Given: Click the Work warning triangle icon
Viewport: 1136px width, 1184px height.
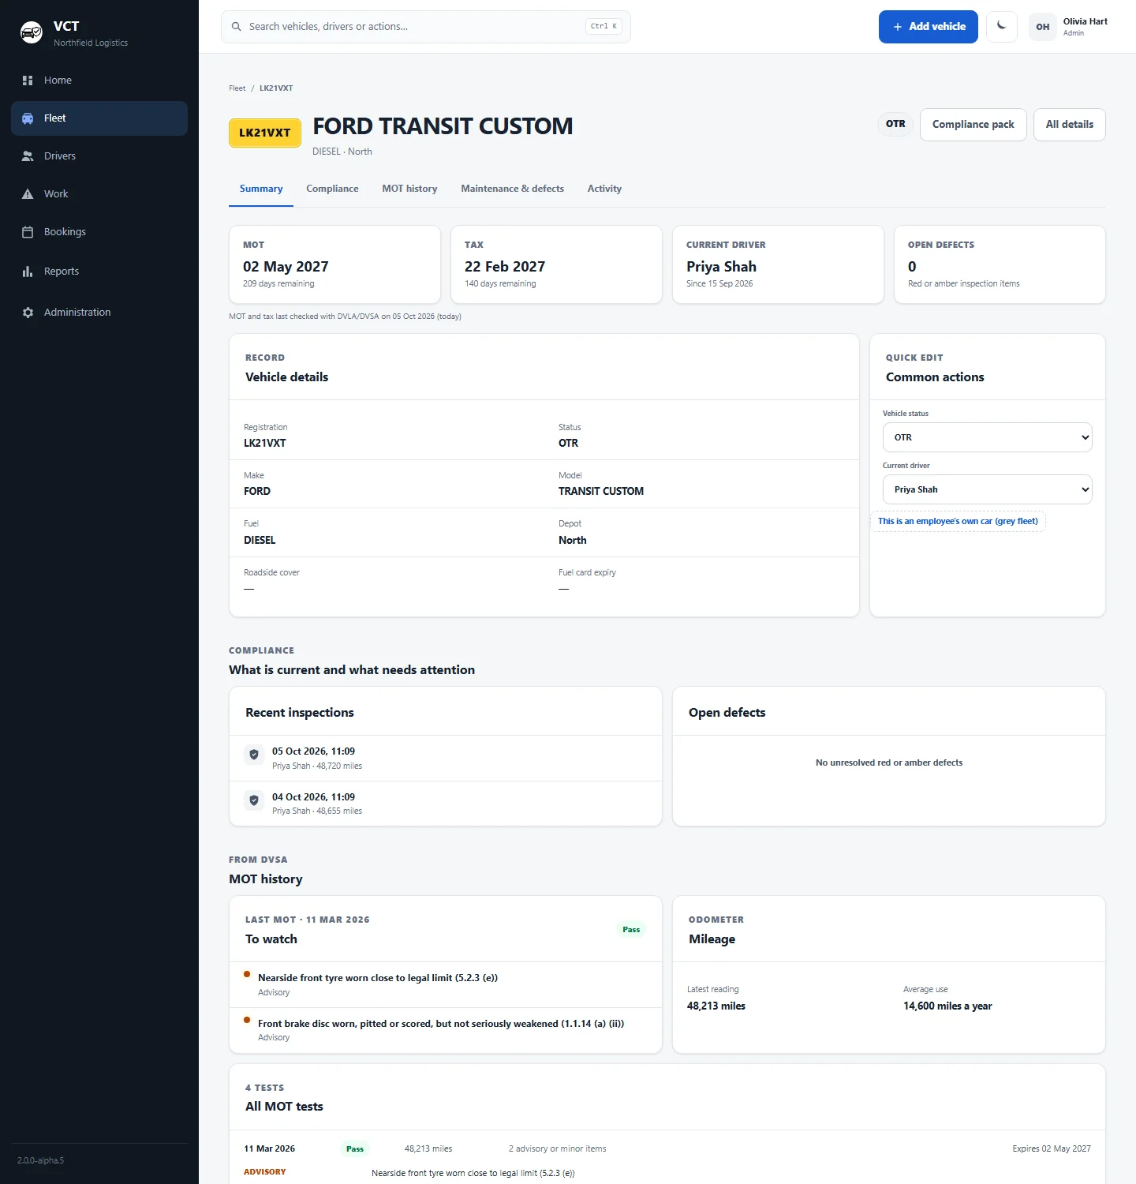Looking at the screenshot, I should [x=28, y=194].
